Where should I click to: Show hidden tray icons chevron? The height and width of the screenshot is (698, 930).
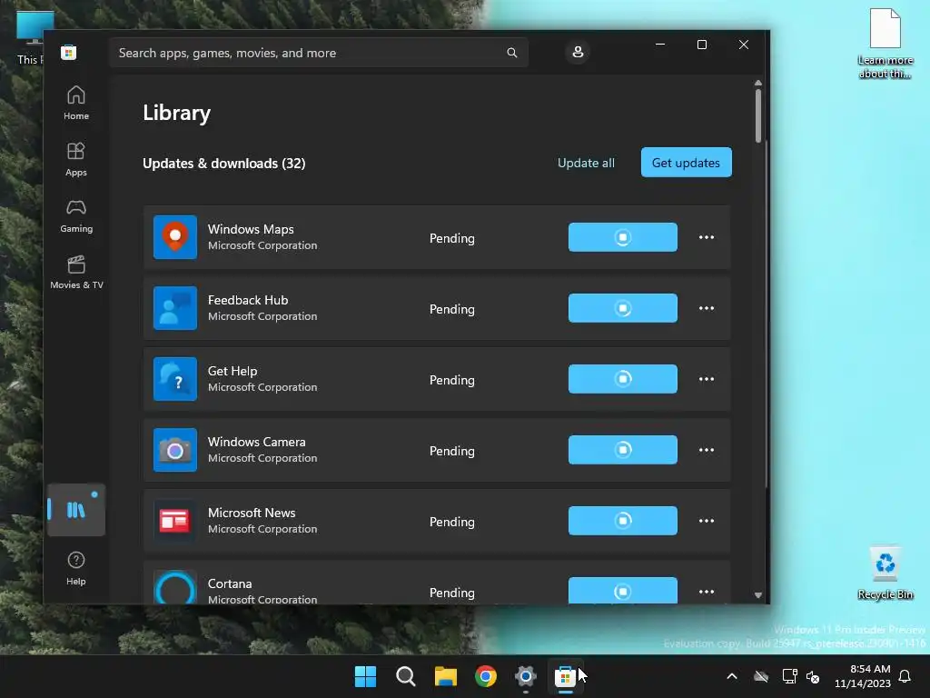pos(732,676)
